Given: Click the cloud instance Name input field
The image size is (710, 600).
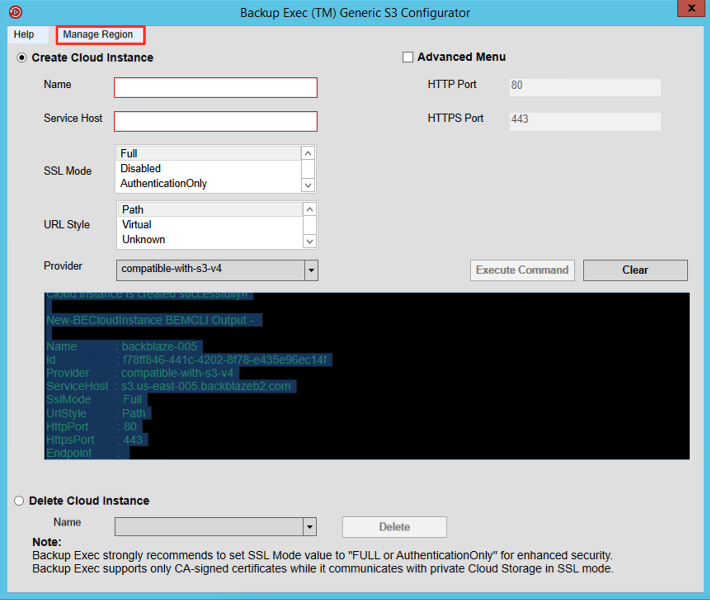Looking at the screenshot, I should [x=215, y=88].
